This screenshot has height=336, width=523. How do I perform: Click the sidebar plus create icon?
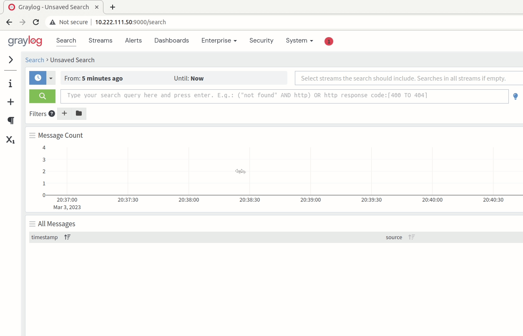(11, 102)
